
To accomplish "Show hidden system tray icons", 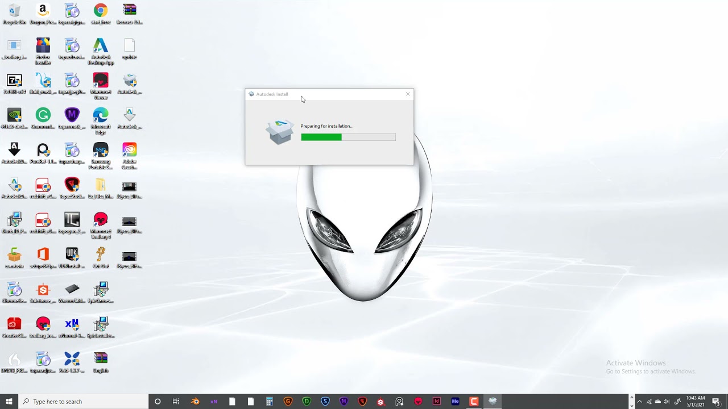I will click(639, 402).
